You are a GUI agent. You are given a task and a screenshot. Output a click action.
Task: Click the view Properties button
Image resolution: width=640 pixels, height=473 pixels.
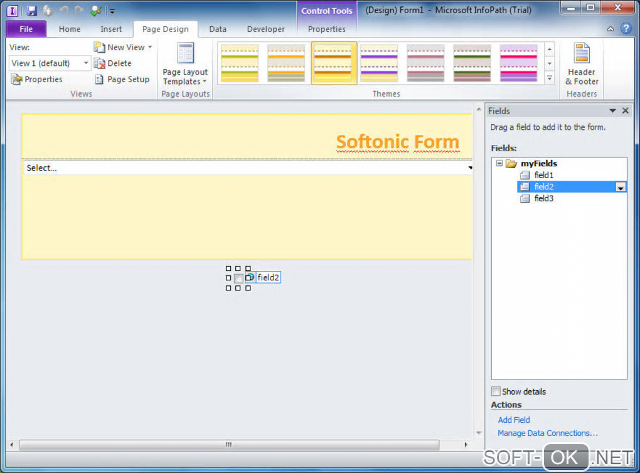[x=37, y=79]
